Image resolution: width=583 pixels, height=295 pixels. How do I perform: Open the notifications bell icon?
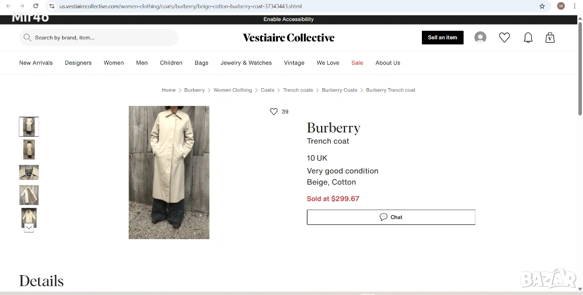coord(528,38)
